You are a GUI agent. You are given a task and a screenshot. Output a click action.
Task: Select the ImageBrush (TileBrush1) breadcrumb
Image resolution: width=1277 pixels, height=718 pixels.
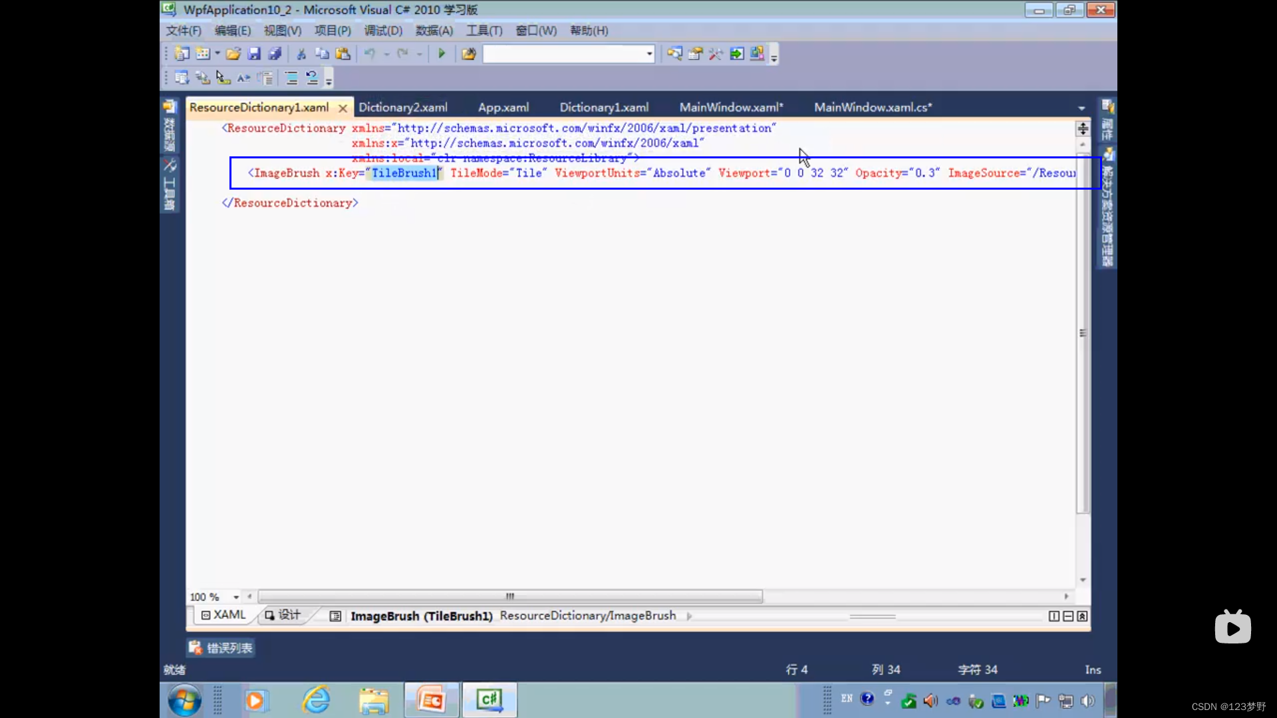[x=422, y=616]
